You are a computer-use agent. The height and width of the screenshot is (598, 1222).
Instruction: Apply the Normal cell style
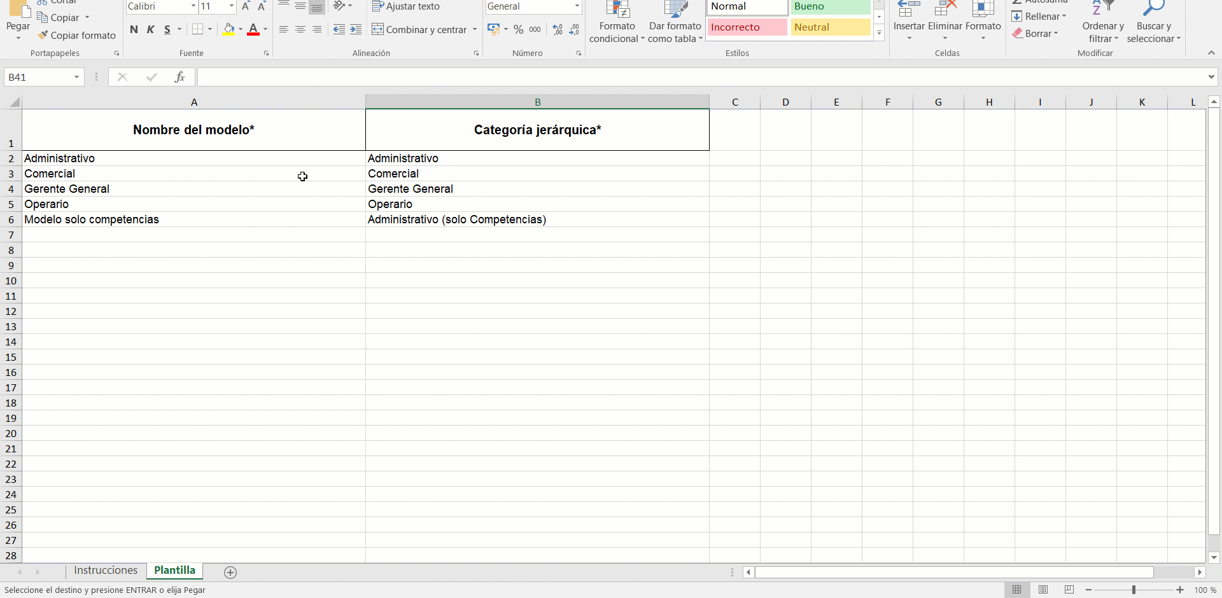tap(747, 7)
